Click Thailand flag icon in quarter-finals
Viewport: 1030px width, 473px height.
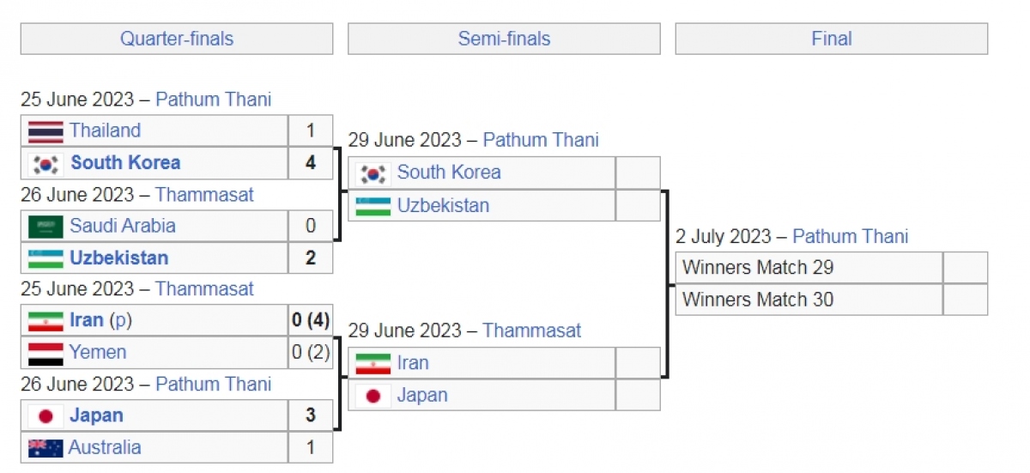pyautogui.click(x=45, y=131)
